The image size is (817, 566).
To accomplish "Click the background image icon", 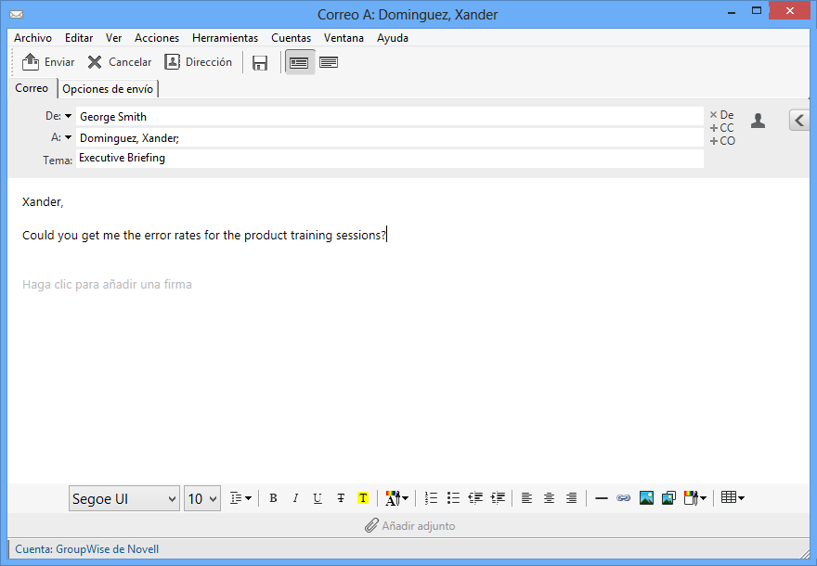I will click(x=668, y=498).
